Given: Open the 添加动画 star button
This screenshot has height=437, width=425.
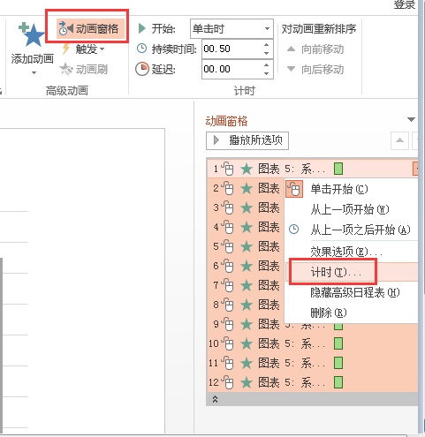Looking at the screenshot, I should pyautogui.click(x=33, y=48).
